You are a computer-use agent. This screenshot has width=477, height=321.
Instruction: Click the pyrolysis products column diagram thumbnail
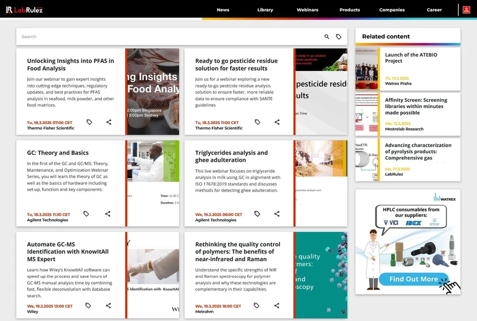(366, 160)
